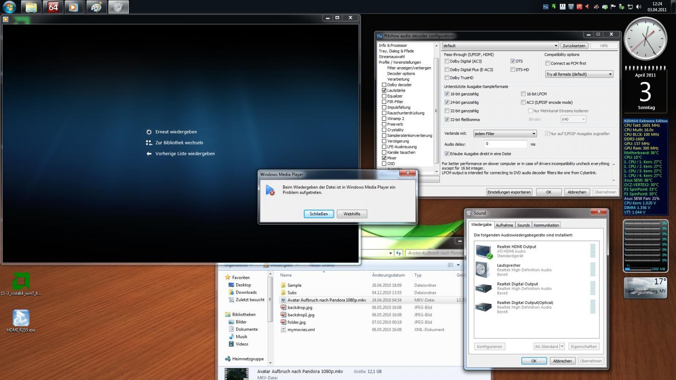Enable AC3 (S/PDIF encode mode)
This screenshot has height=380, width=676.
pos(523,103)
